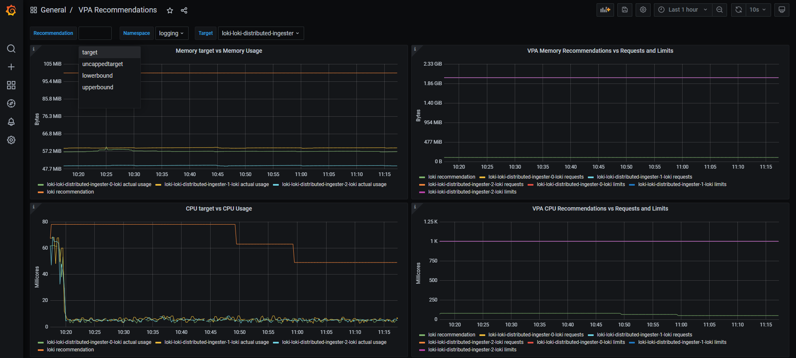796x358 pixels.
Task: Click the Add panel icon
Action: point(605,10)
